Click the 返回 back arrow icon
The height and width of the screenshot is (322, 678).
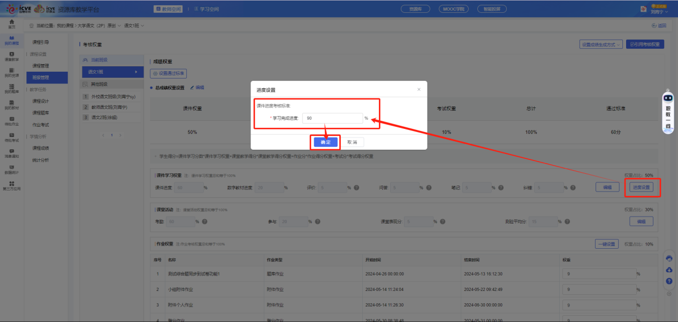(x=654, y=26)
